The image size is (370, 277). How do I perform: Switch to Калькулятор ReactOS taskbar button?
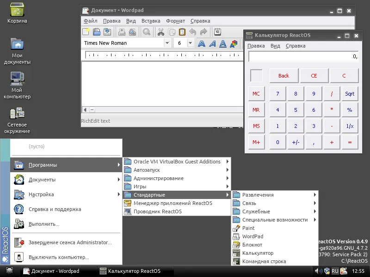[136, 271]
